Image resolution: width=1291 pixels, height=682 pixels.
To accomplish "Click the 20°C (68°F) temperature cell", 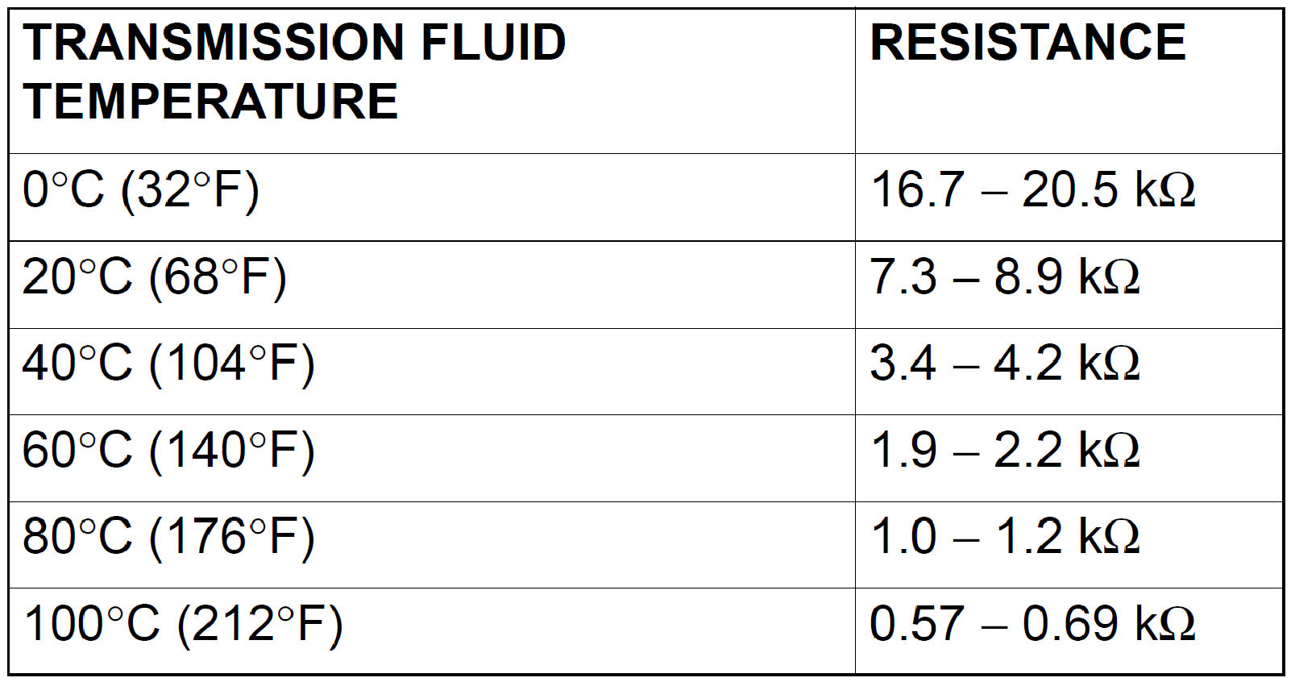I will (155, 277).
